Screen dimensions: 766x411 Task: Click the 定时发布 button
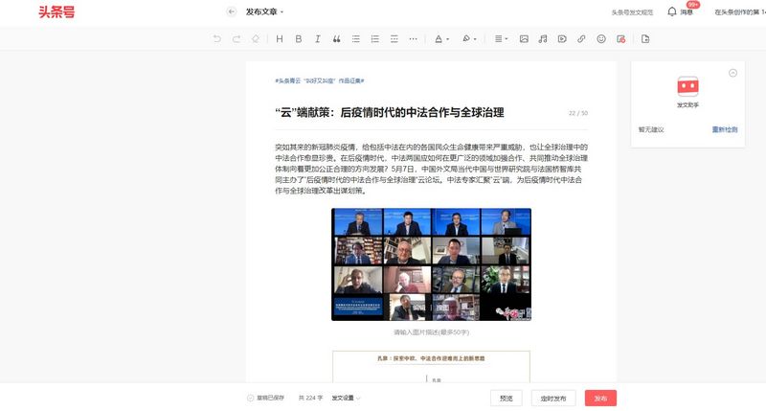coord(553,399)
